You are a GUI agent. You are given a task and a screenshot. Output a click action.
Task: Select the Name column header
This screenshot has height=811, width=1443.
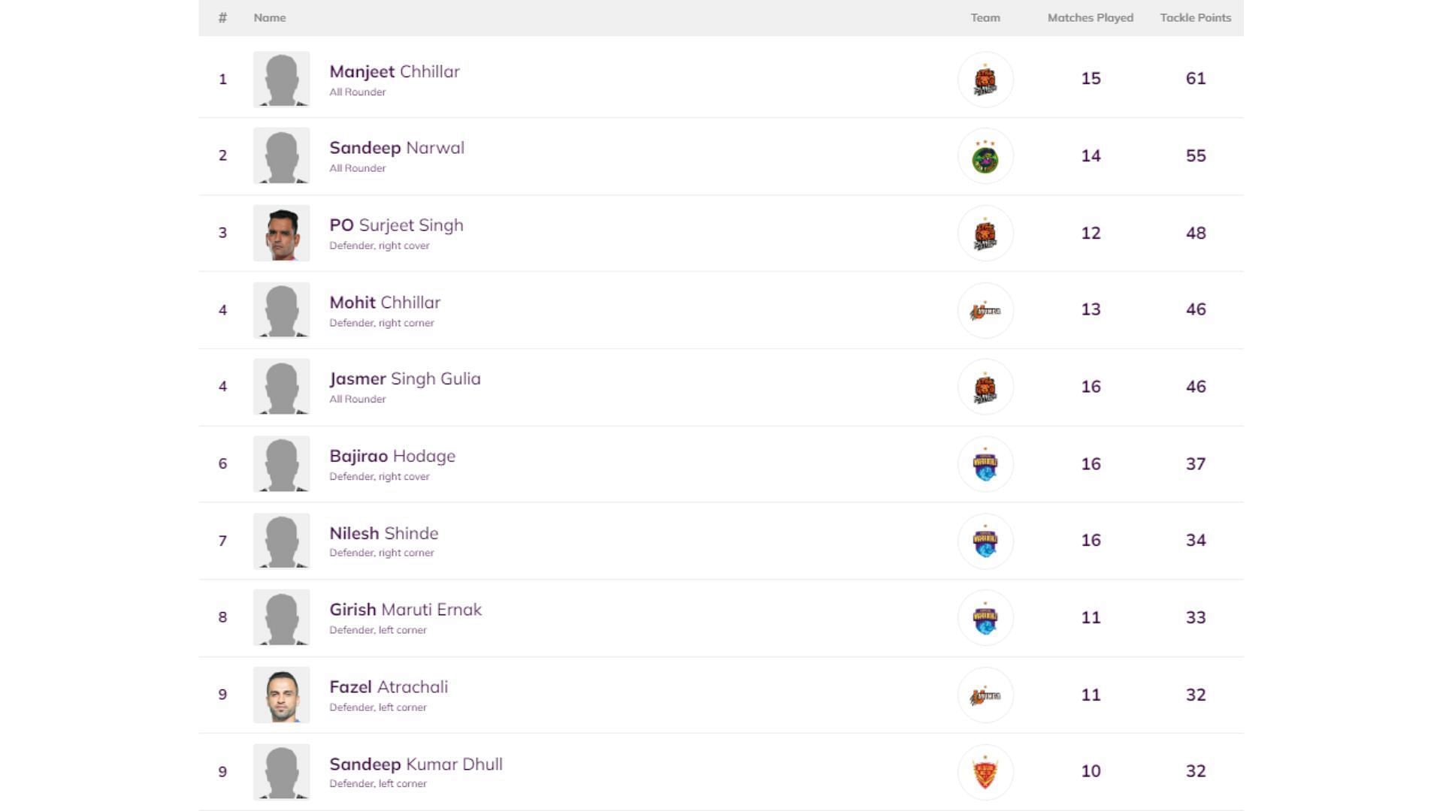(x=269, y=18)
